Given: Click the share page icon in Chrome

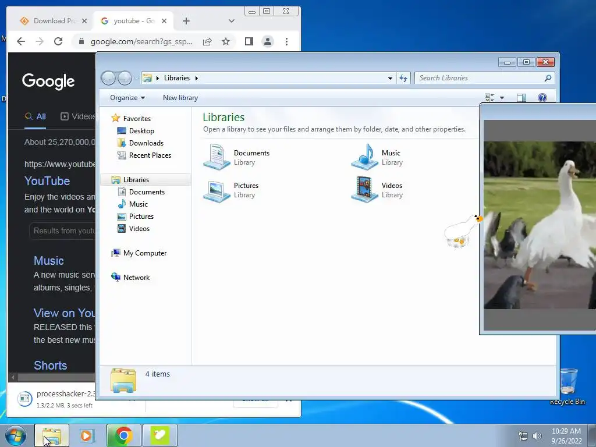Looking at the screenshot, I should [x=207, y=41].
